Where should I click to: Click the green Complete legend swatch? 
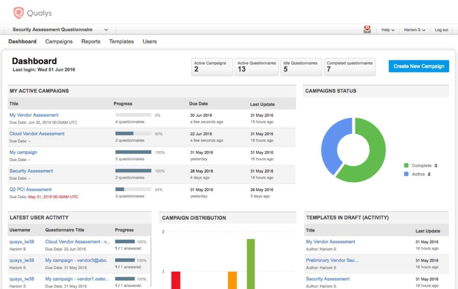click(406, 166)
